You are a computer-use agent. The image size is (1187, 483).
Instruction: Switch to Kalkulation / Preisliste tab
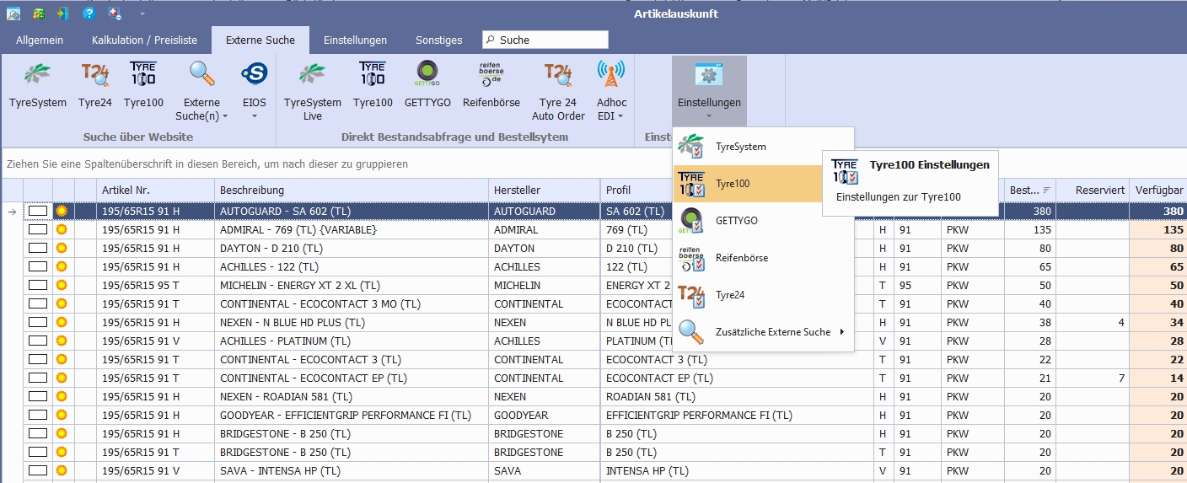pos(144,40)
